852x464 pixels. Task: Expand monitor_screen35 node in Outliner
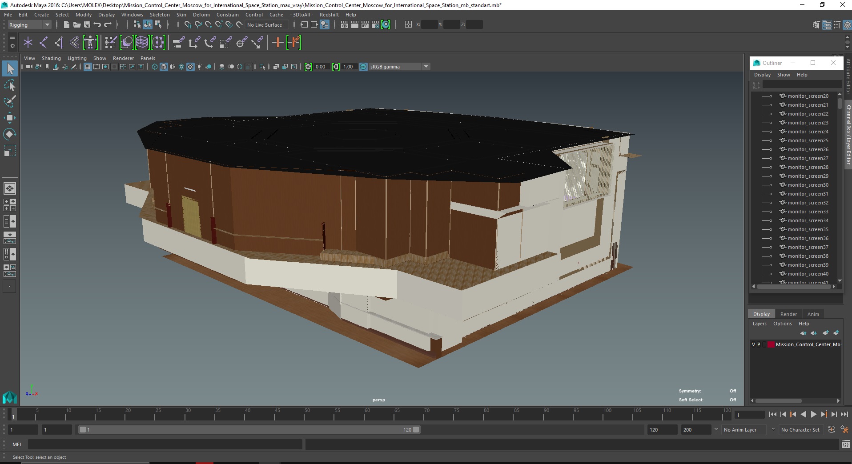pos(770,229)
